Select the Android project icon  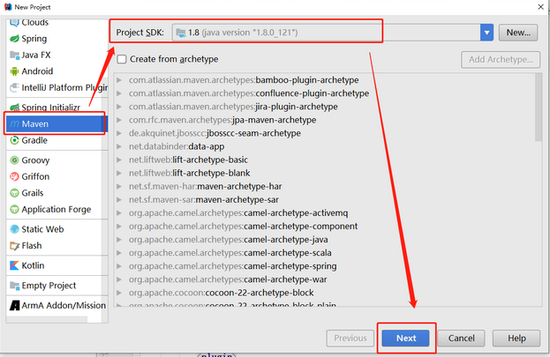tap(14, 71)
